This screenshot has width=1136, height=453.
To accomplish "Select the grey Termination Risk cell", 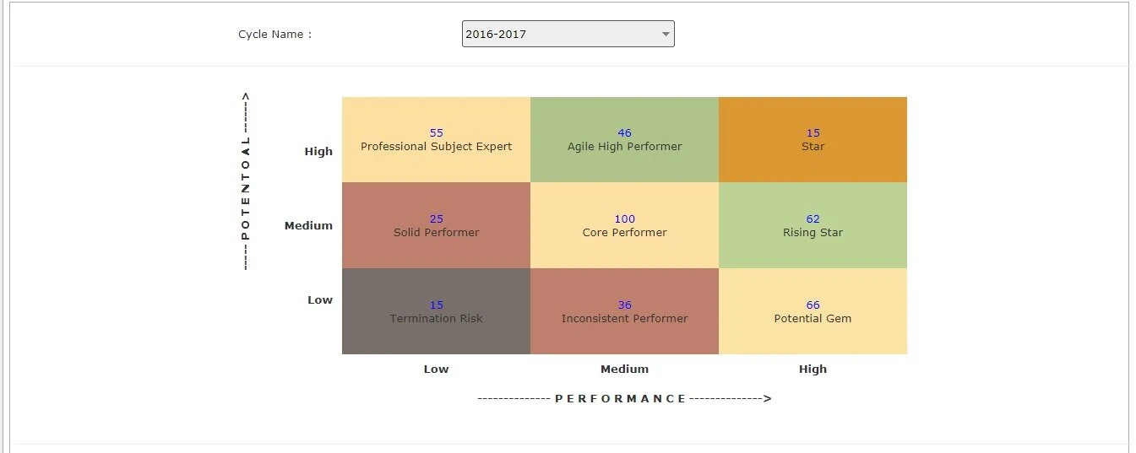I will click(436, 311).
